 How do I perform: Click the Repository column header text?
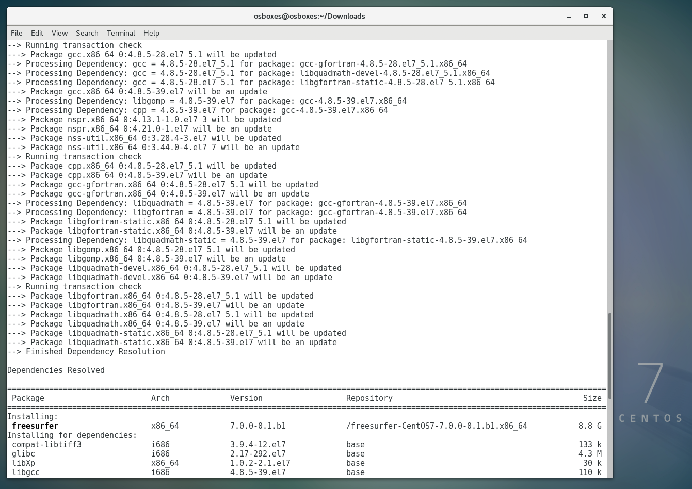[x=369, y=398]
